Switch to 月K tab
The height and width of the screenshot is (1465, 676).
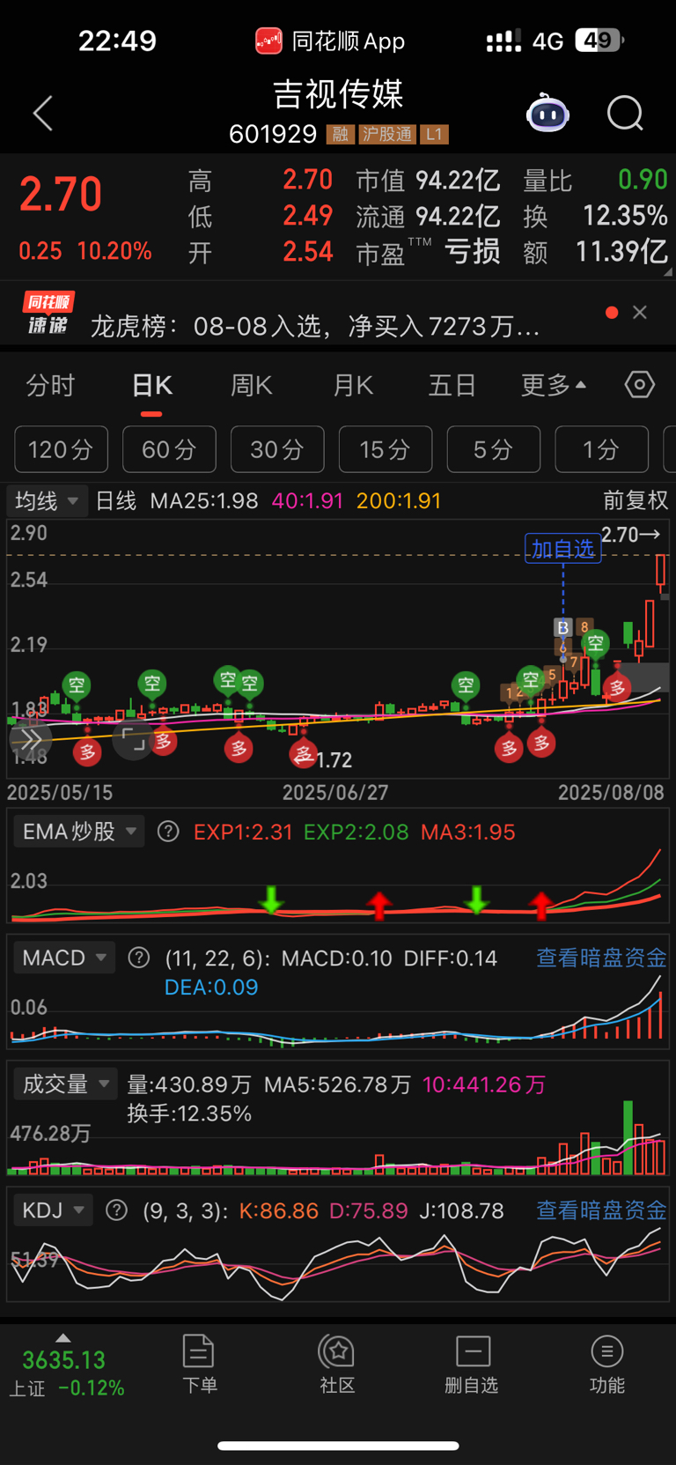click(x=353, y=386)
